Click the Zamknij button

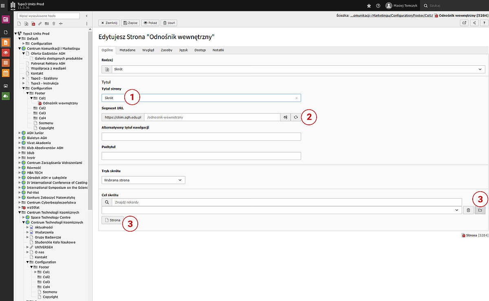[110, 23]
